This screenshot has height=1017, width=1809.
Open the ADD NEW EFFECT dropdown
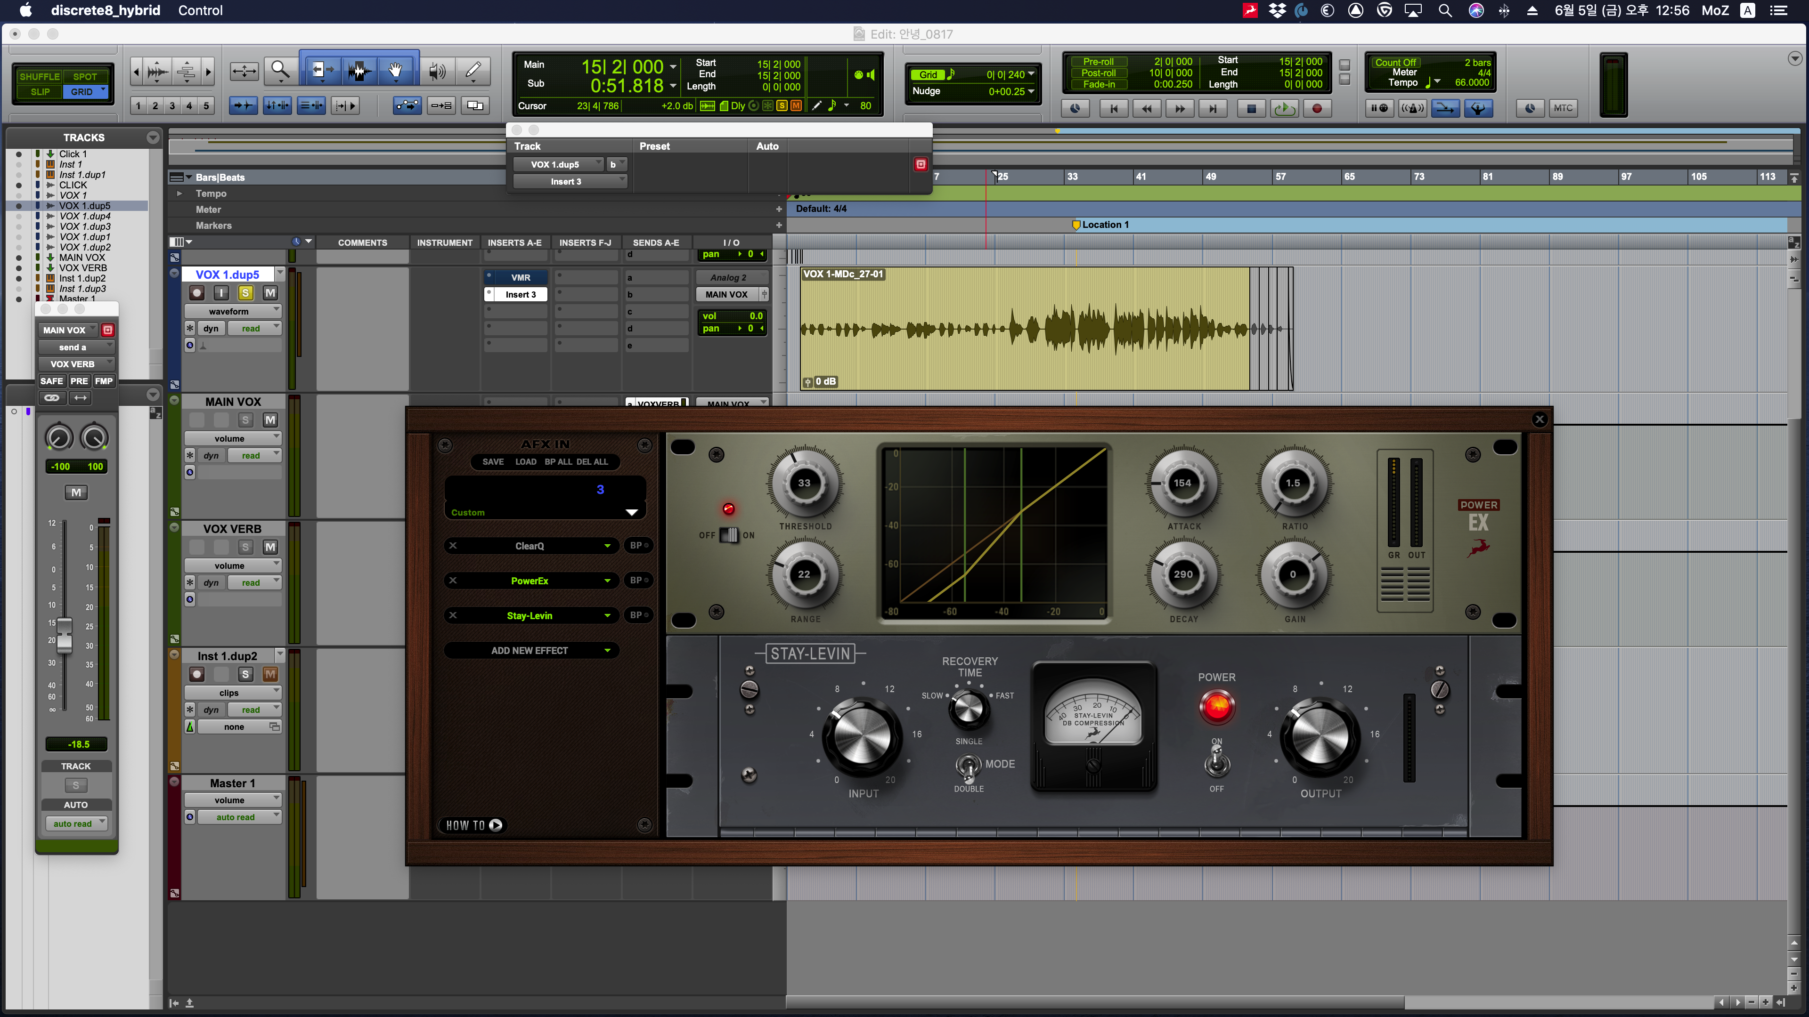click(x=531, y=651)
